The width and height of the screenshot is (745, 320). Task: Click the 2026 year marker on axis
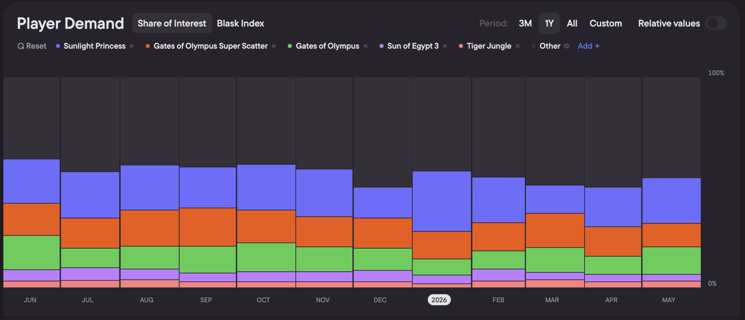(x=439, y=300)
